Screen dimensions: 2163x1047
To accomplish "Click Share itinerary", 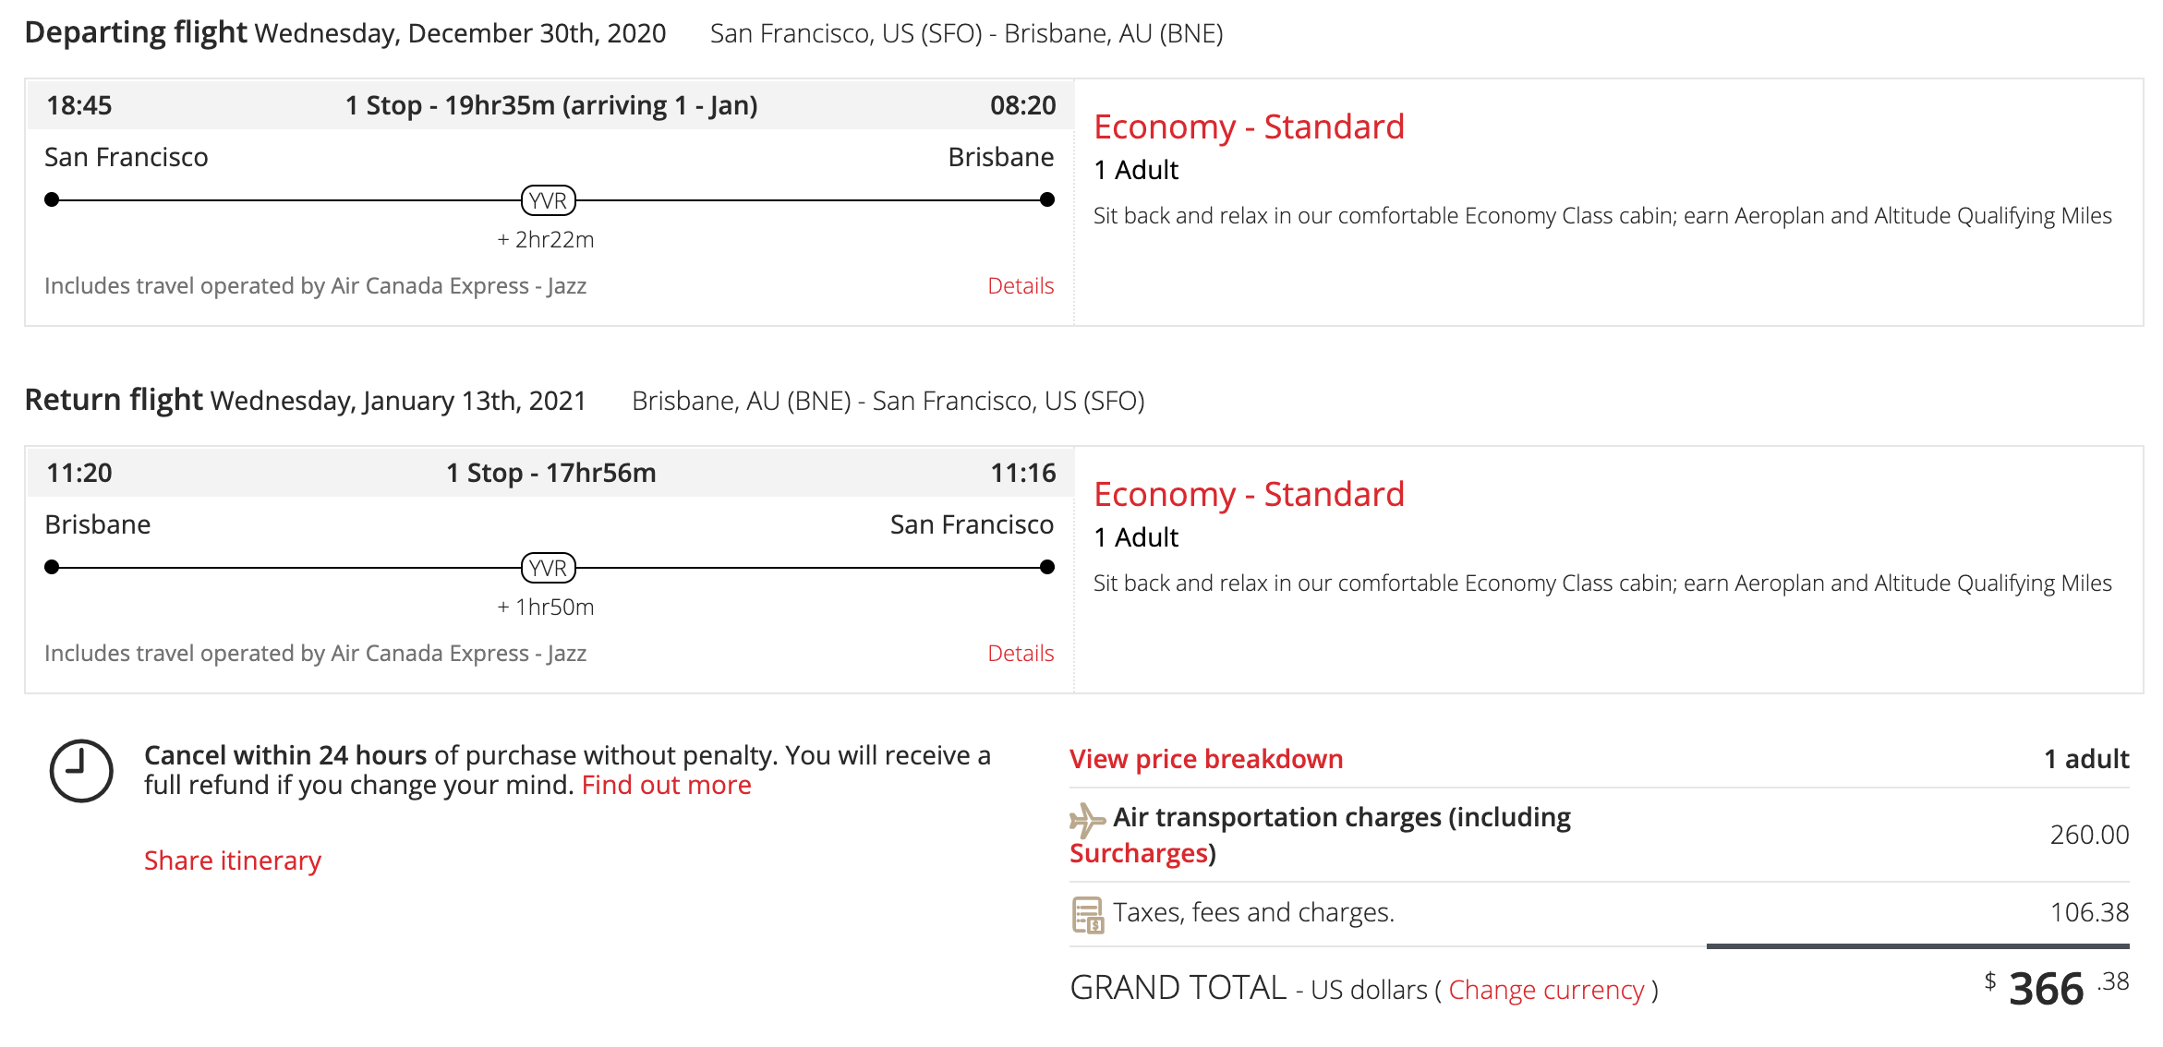I will 233,860.
